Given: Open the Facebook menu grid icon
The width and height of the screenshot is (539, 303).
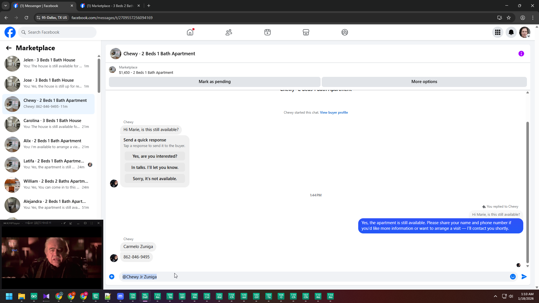Looking at the screenshot, I should tap(498, 32).
